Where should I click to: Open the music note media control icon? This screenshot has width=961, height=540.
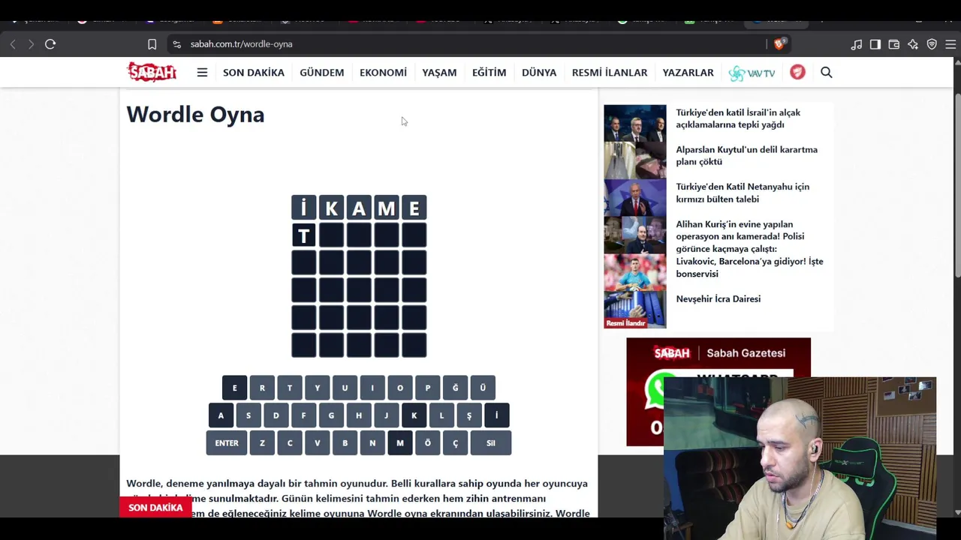coord(857,44)
